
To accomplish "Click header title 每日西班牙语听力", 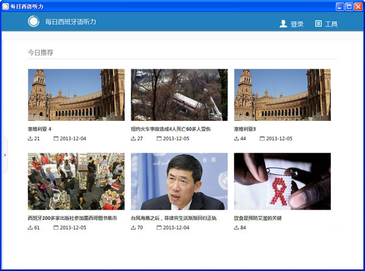I will (71, 22).
